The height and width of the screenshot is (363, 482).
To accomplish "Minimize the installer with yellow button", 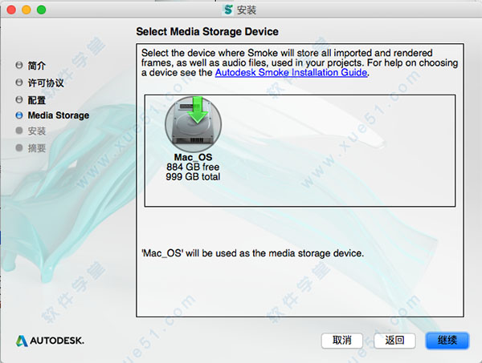I will (27, 10).
